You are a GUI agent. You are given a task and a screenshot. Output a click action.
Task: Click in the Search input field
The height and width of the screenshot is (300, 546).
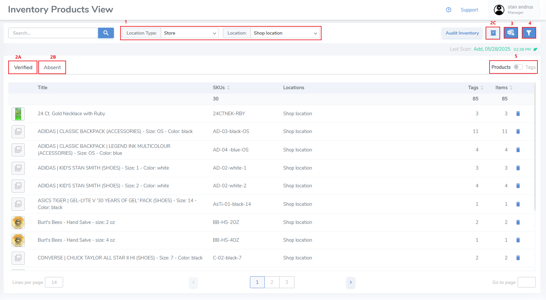53,33
